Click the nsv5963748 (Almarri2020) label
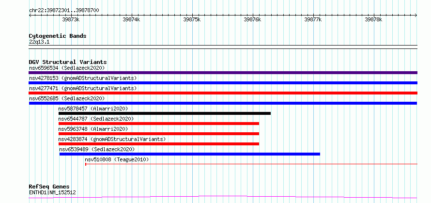 [93, 129]
